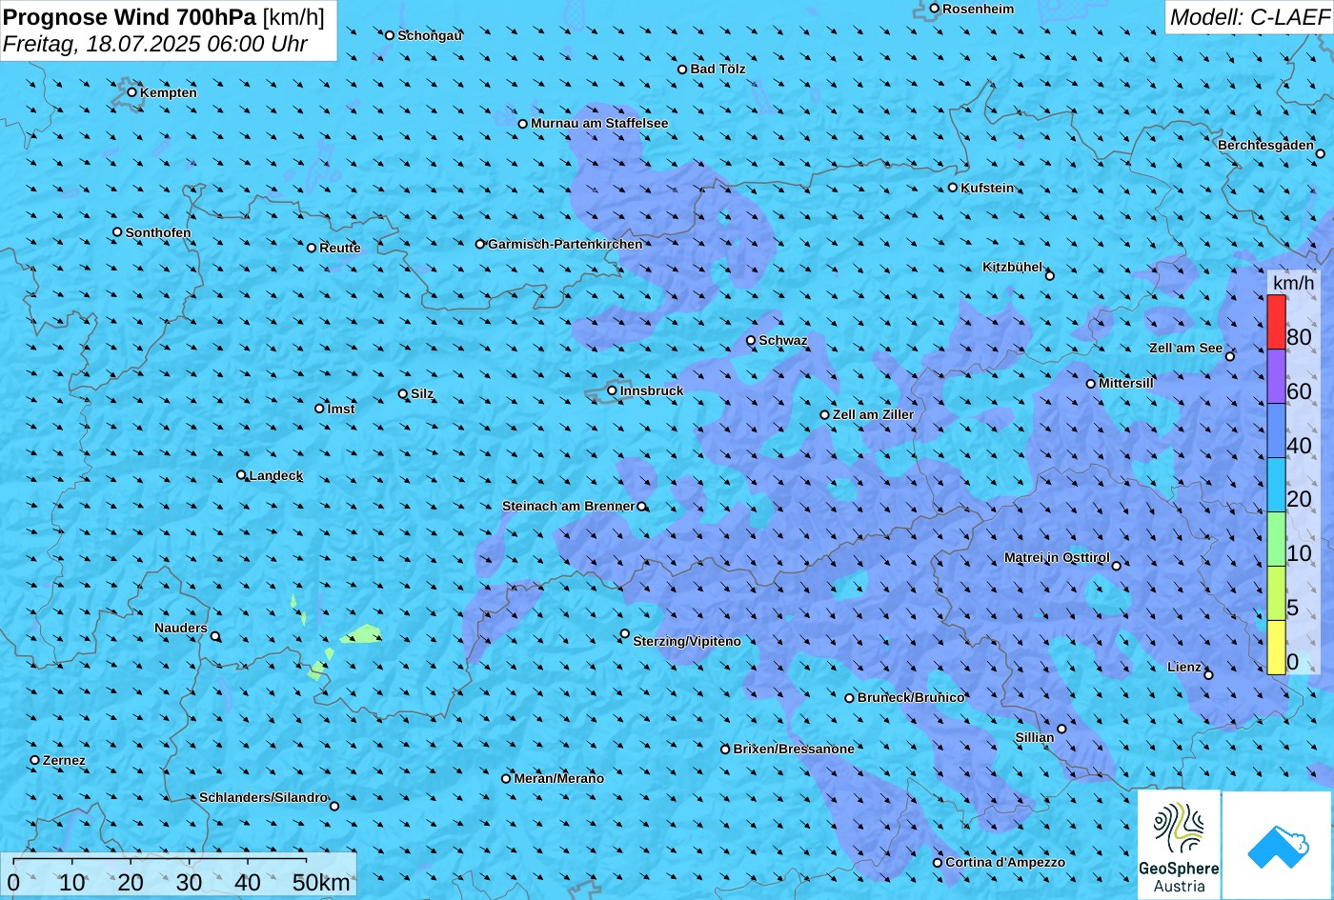Click the Kufstein city marker
The height and width of the screenshot is (900, 1334).
click(953, 188)
